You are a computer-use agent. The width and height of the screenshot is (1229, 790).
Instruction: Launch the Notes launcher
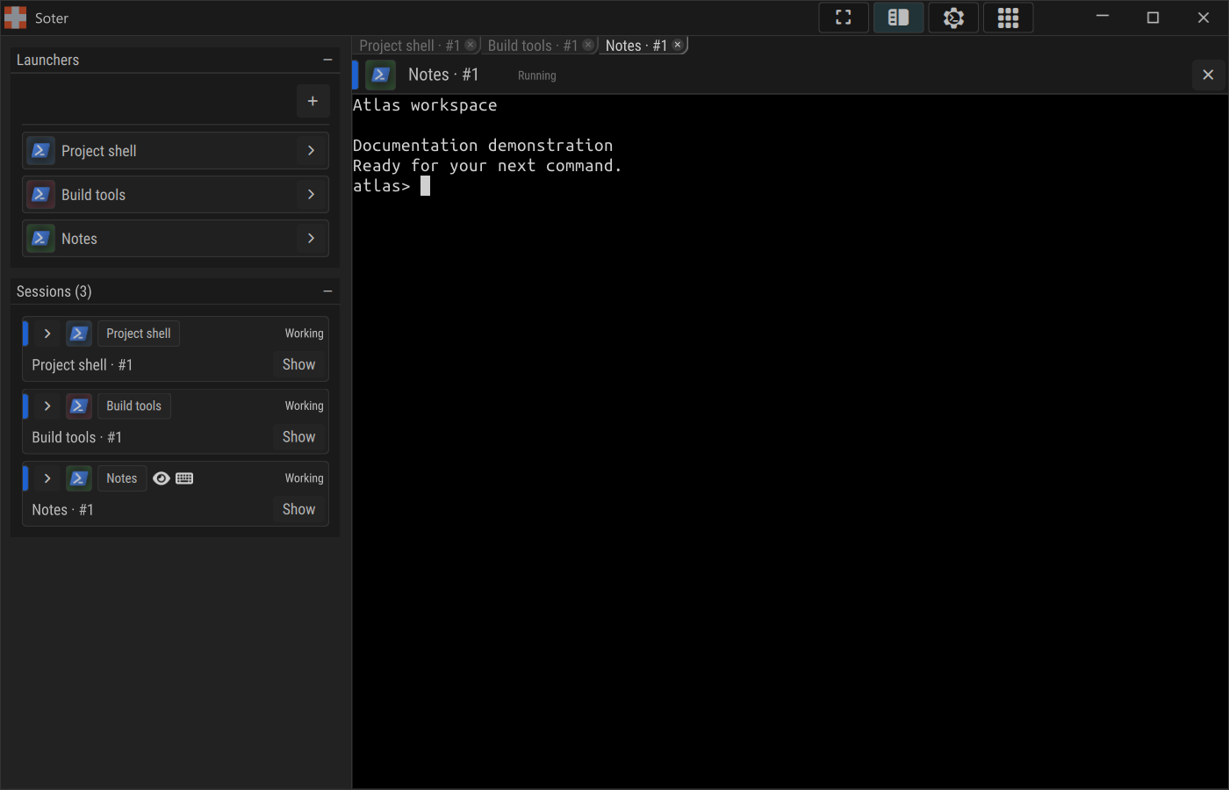176,239
